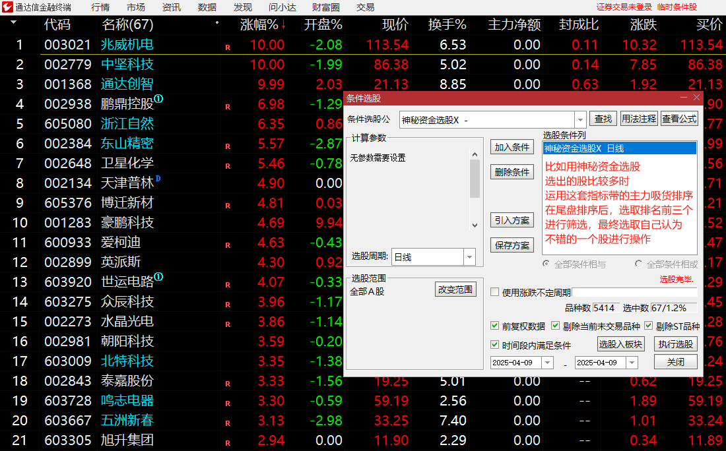This screenshot has width=726, height=451.
Task: Click the 证券交易未登录 link
Action: [x=624, y=7]
